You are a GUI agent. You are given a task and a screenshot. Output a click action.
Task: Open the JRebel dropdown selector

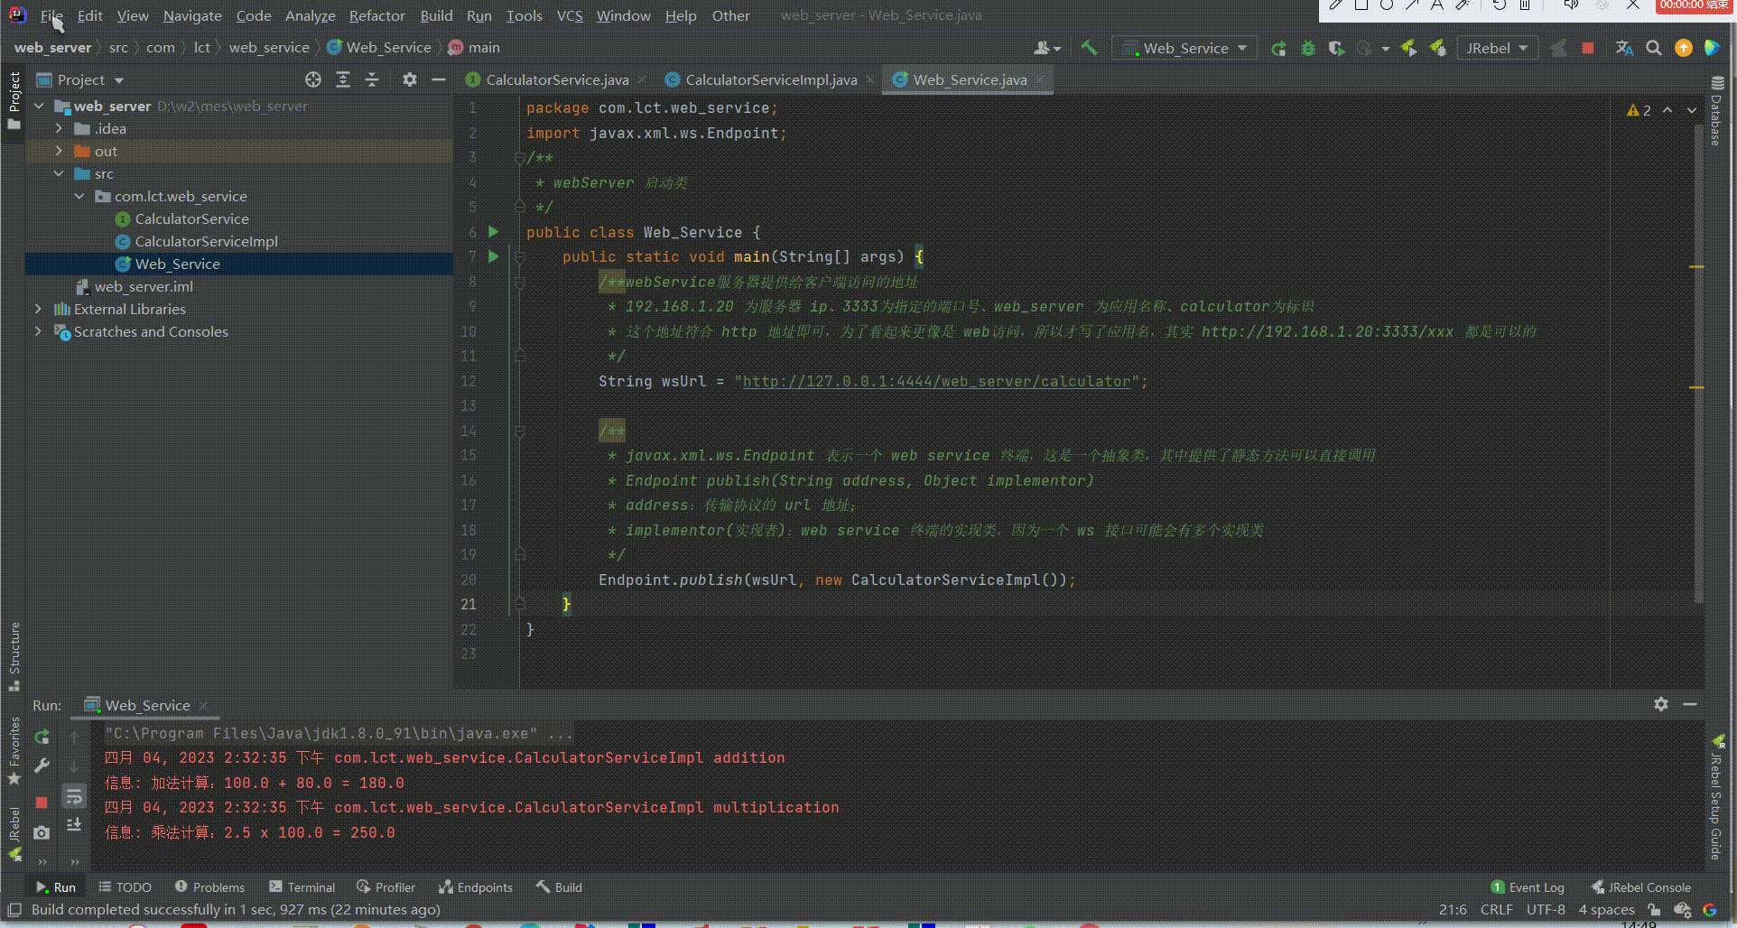[x=1498, y=49]
